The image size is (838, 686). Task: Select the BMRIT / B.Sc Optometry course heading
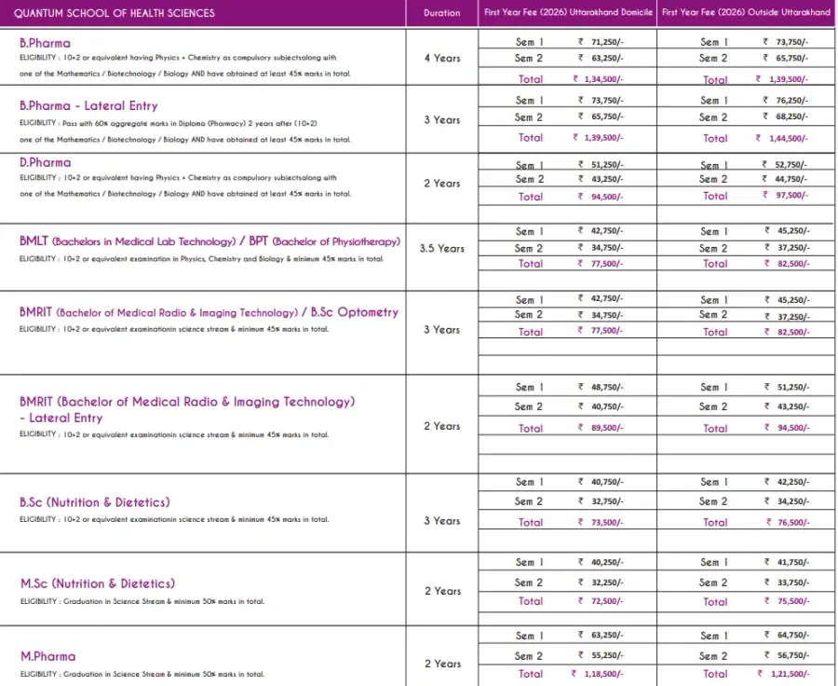pyautogui.click(x=209, y=312)
